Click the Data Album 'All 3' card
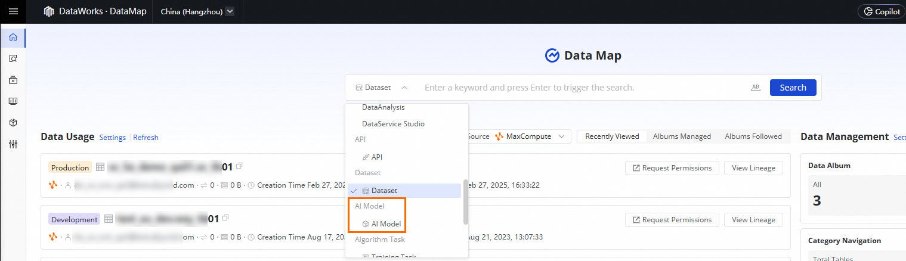 coord(856,195)
